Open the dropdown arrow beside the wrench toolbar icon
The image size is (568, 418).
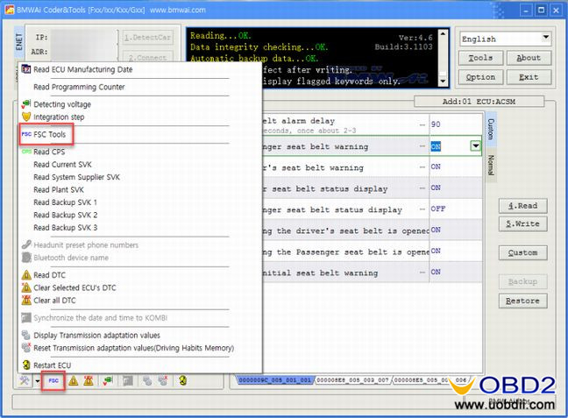(x=38, y=380)
